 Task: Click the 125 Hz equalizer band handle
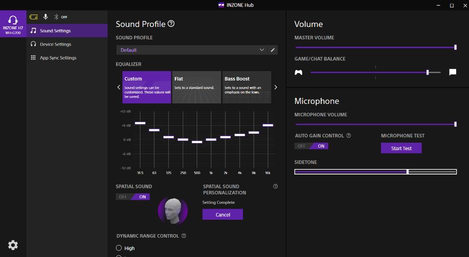[x=168, y=137]
